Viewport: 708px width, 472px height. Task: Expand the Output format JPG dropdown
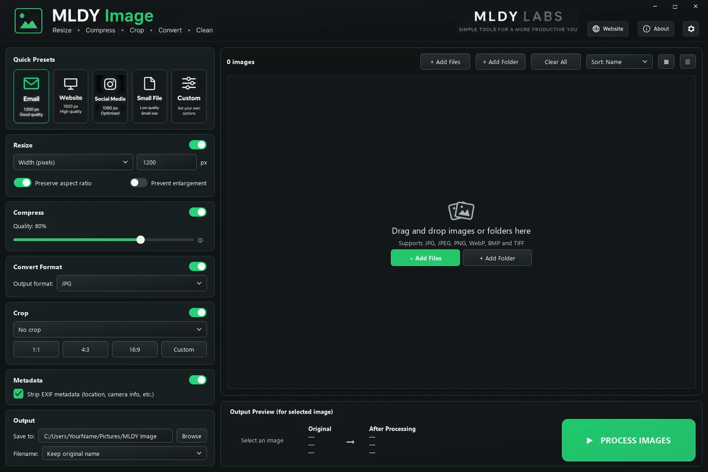pyautogui.click(x=132, y=283)
